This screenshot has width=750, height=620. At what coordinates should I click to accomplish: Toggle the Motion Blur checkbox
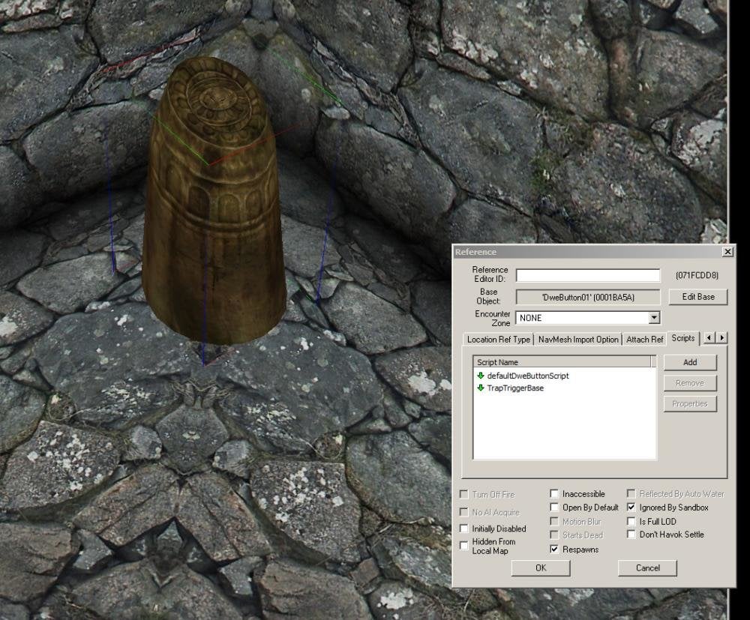pyautogui.click(x=554, y=521)
